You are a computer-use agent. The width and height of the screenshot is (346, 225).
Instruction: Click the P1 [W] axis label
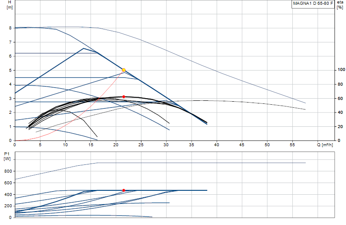(7, 156)
